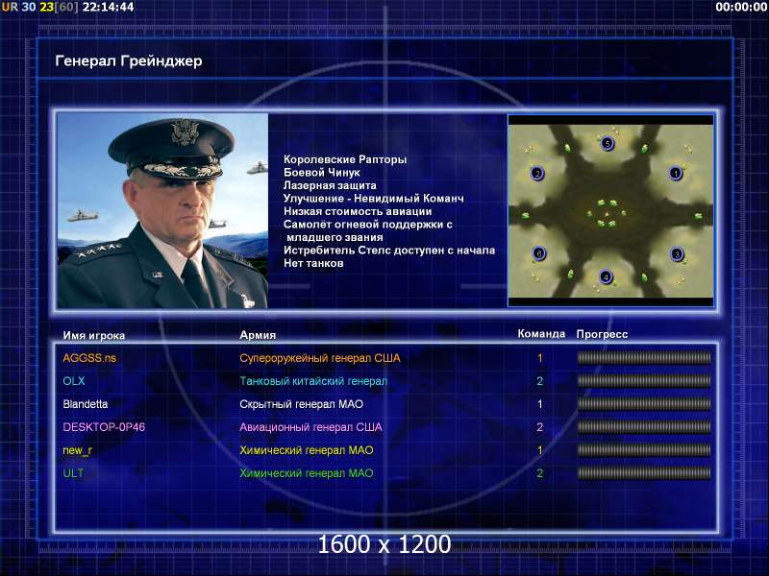Click team number for Blandetta

coord(540,404)
